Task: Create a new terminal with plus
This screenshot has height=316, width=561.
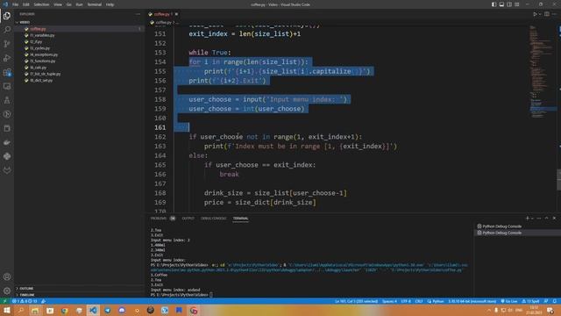Action: point(527,219)
